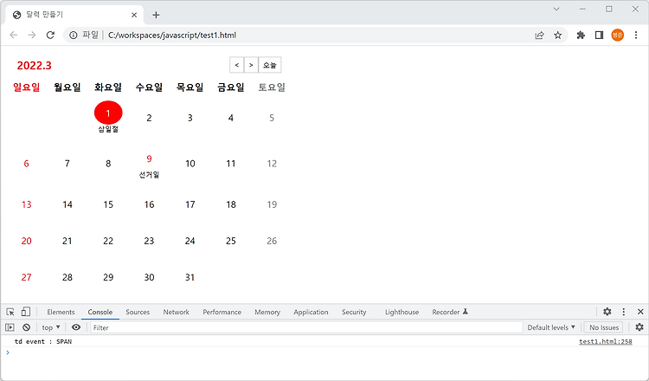Select date 7 in the calendar
649x381 pixels.
pos(67,164)
